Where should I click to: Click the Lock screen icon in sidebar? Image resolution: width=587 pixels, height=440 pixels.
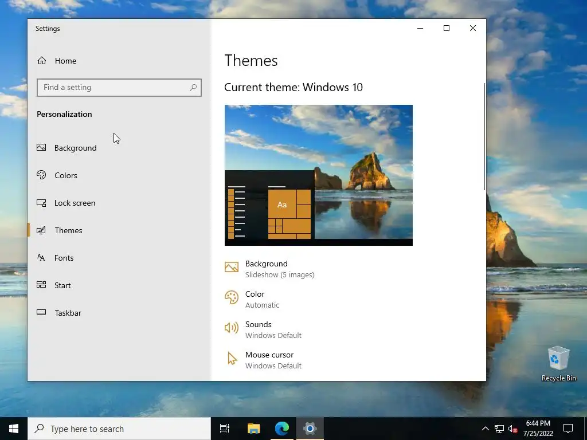41,203
